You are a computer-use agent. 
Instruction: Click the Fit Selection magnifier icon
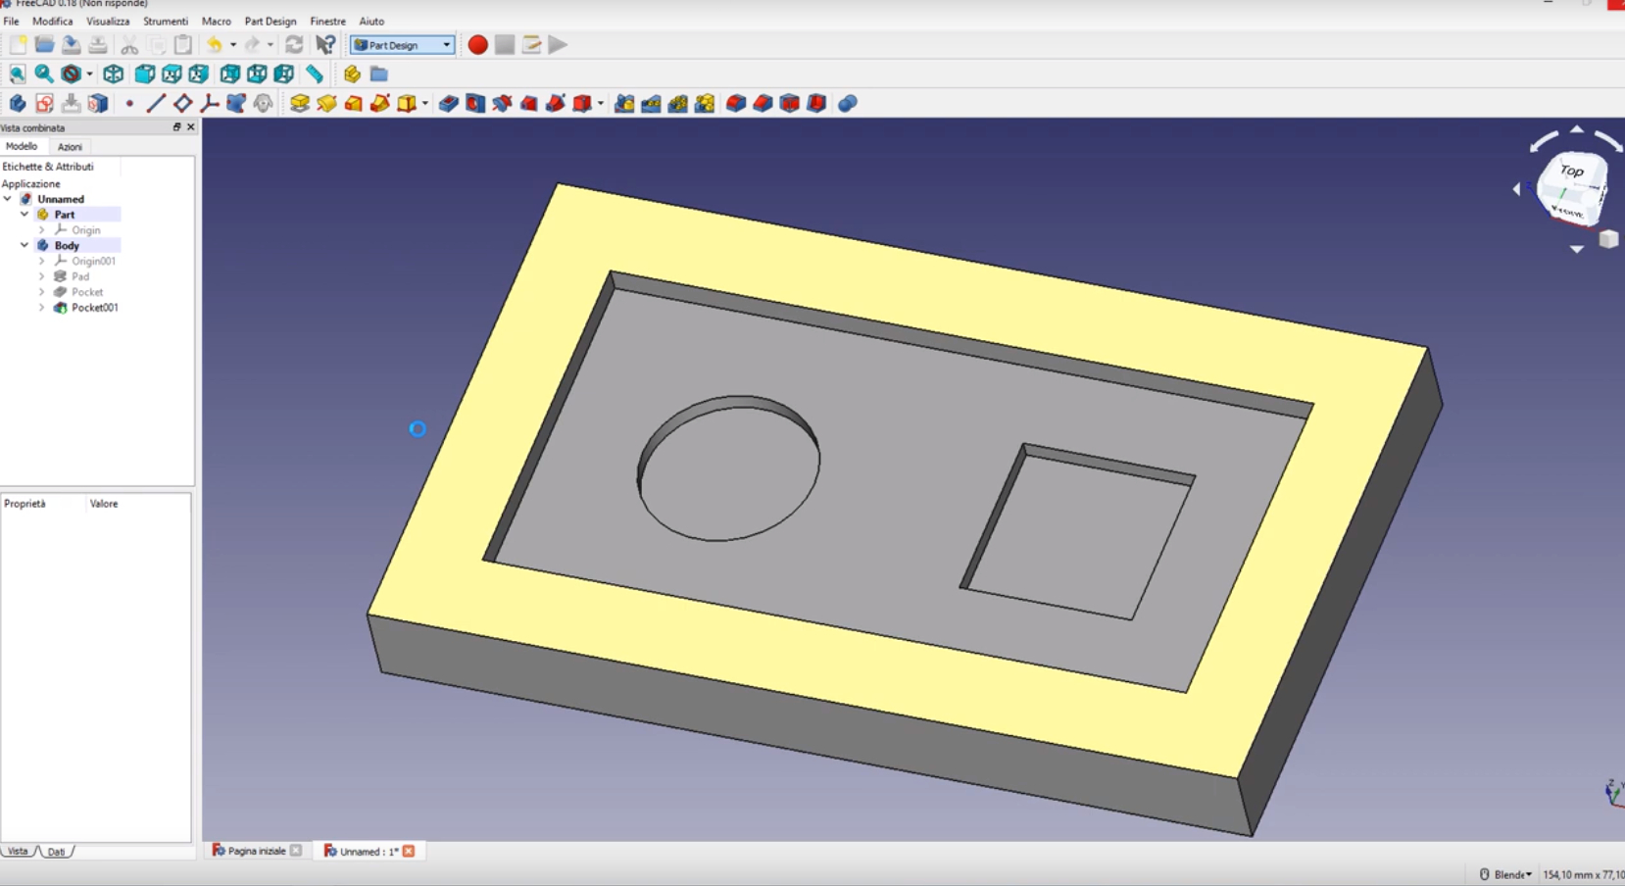pyautogui.click(x=44, y=74)
